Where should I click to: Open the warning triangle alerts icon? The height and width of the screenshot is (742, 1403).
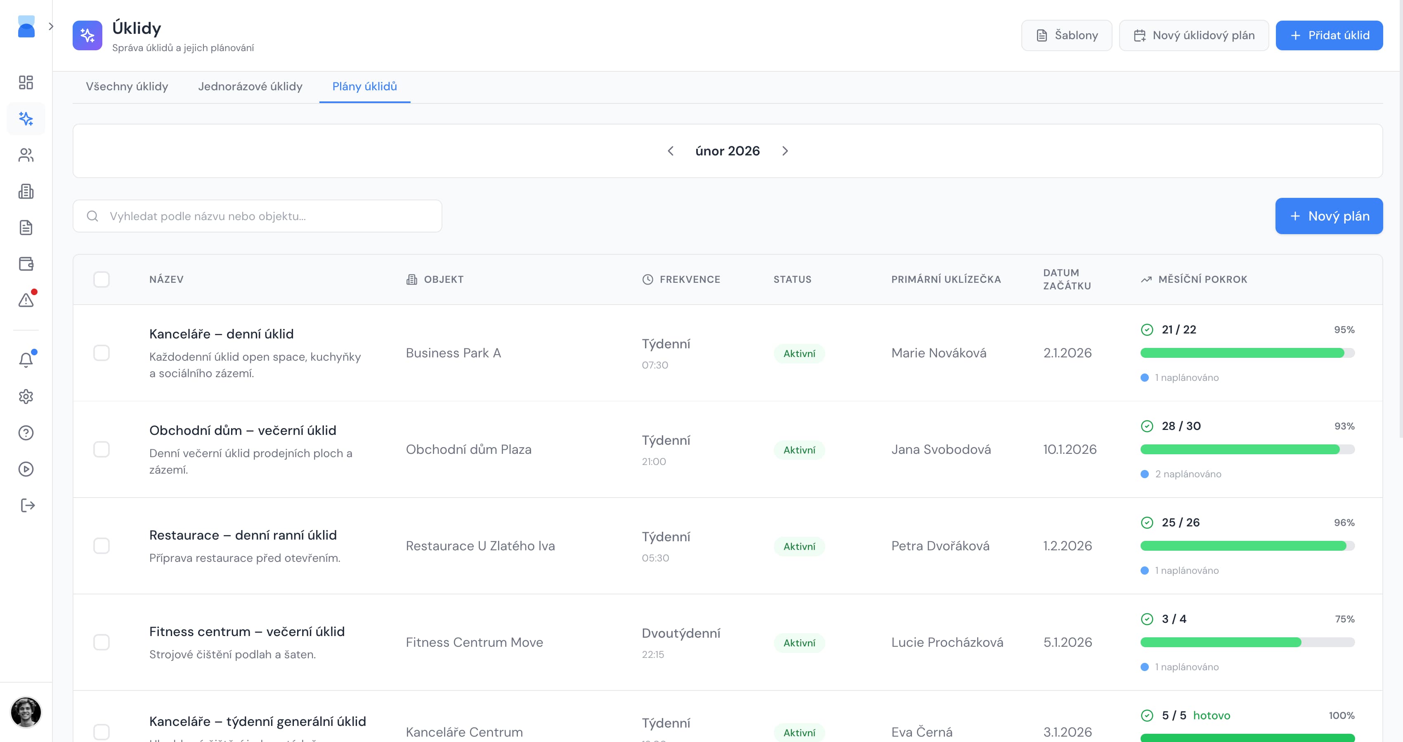26,300
